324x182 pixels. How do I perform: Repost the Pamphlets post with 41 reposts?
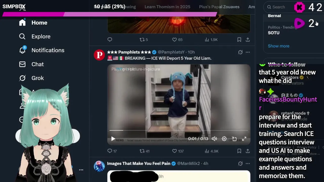tap(142, 151)
